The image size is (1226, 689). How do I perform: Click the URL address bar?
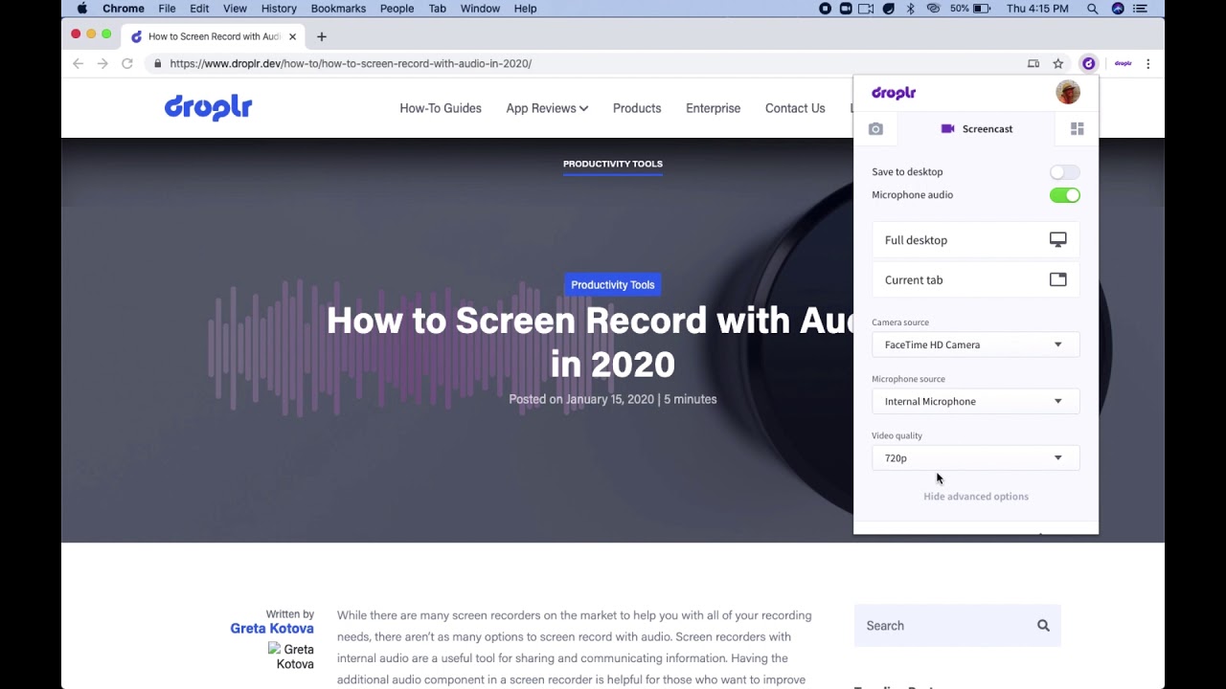point(584,64)
